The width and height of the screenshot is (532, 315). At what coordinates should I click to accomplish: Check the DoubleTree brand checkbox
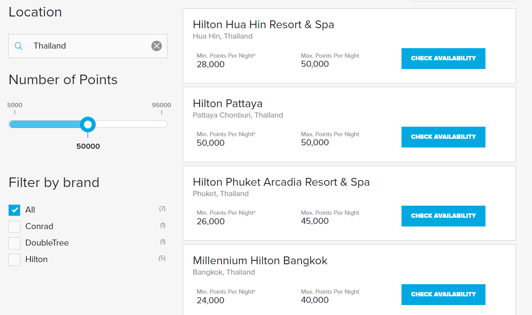pos(14,243)
